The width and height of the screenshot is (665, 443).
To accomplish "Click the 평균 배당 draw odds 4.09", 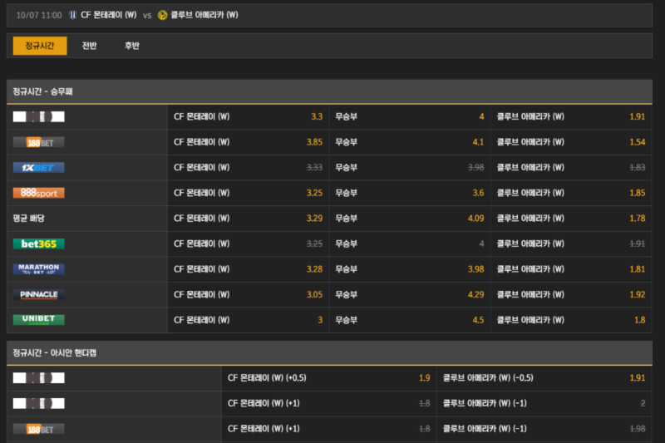I will [x=475, y=219].
